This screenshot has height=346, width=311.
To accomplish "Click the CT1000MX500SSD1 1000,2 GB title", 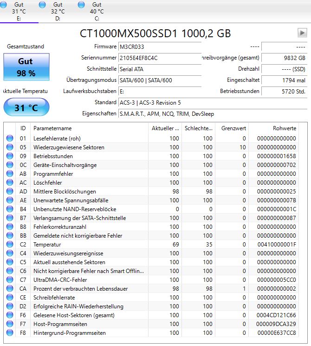I will 155,33.
